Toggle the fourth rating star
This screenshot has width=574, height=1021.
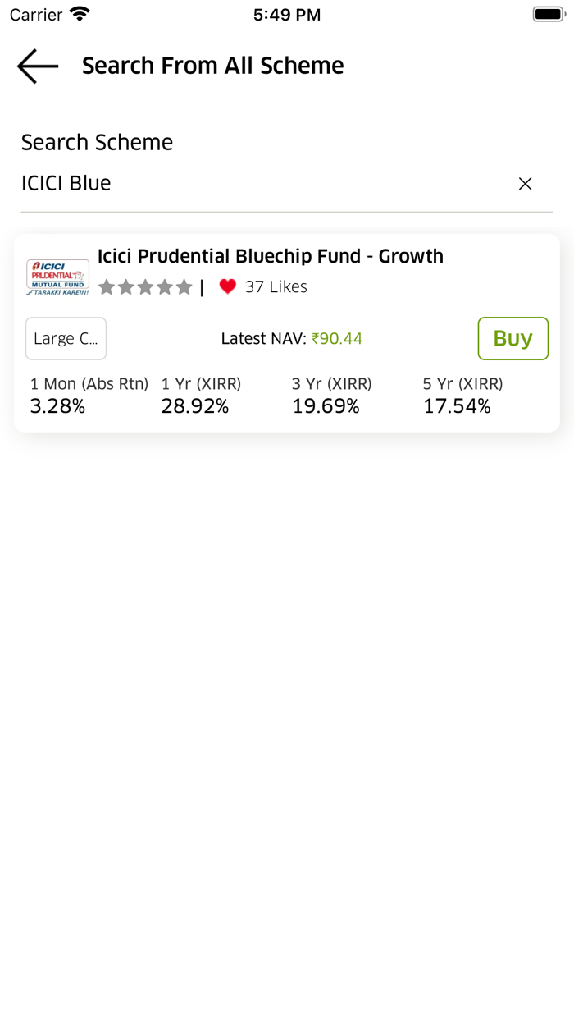tap(165, 286)
